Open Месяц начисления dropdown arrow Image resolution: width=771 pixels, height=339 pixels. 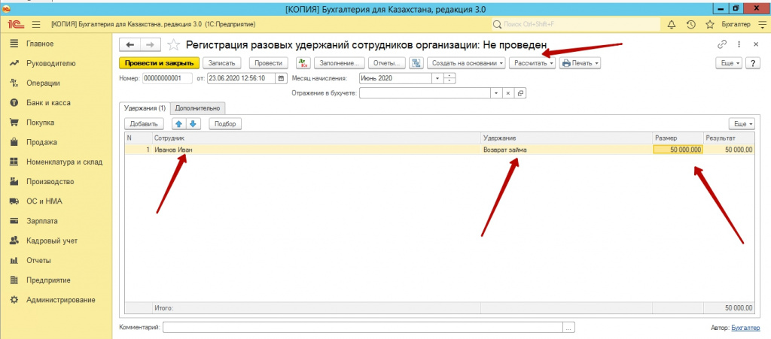pos(437,78)
